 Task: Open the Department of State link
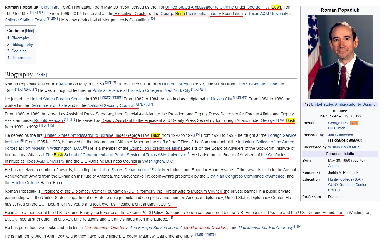click(x=49, y=105)
